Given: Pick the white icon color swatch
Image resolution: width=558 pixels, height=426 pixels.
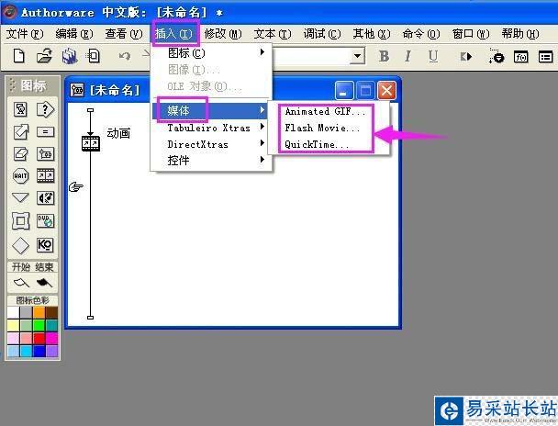Looking at the screenshot, I should click(x=13, y=313).
